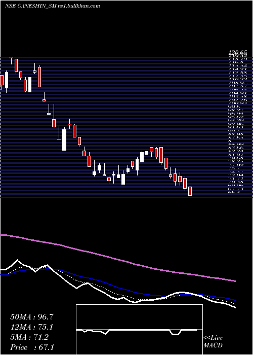Image resolution: width=253 pixels, height=355 pixels.
Task: Click the 103.58 price axis label
Action: click(x=237, y=96)
